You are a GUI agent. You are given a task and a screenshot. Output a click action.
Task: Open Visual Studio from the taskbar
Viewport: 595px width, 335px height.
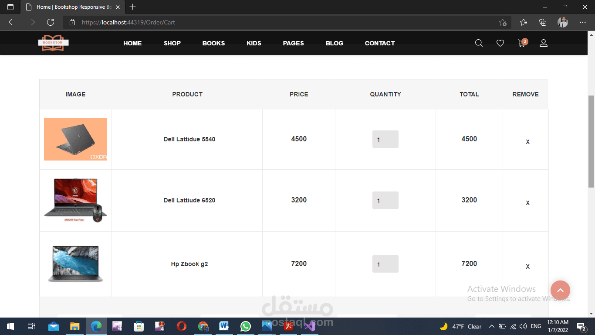pos(310,326)
